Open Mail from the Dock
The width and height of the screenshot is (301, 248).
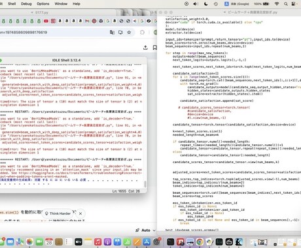pos(10,241)
